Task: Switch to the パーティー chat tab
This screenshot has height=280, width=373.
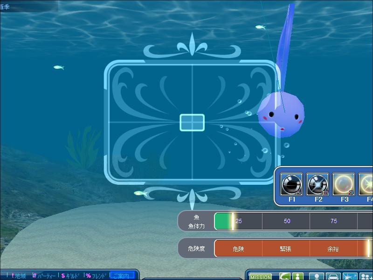Action: [44, 276]
